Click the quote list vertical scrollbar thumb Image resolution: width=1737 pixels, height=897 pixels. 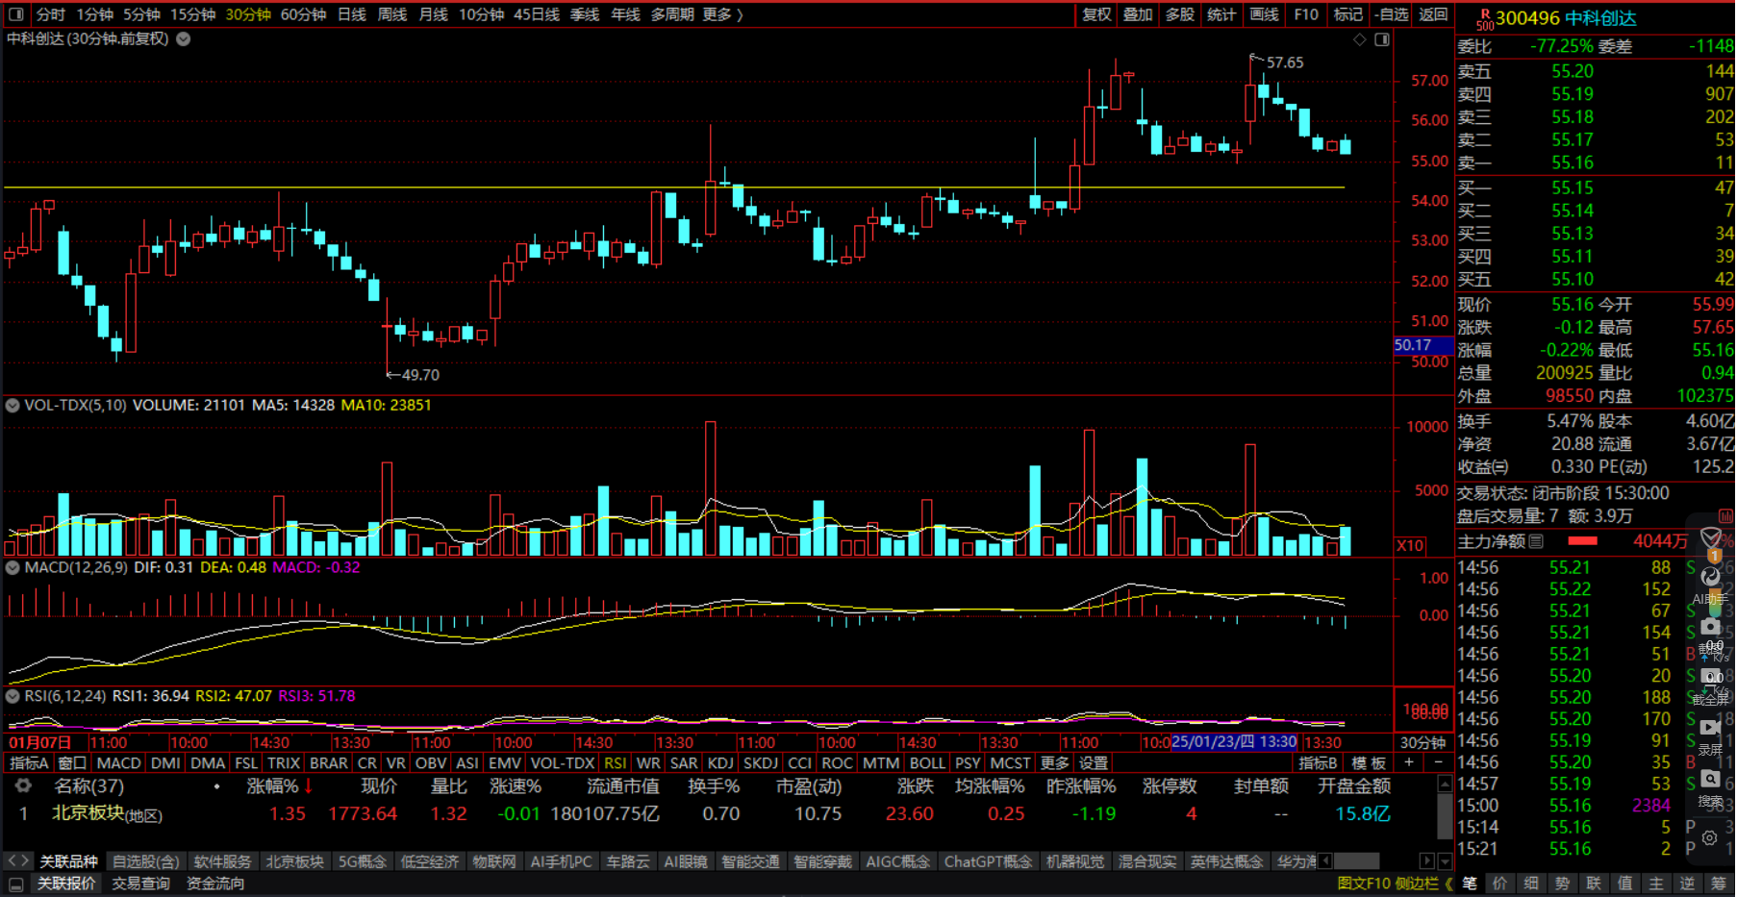pos(1444,816)
